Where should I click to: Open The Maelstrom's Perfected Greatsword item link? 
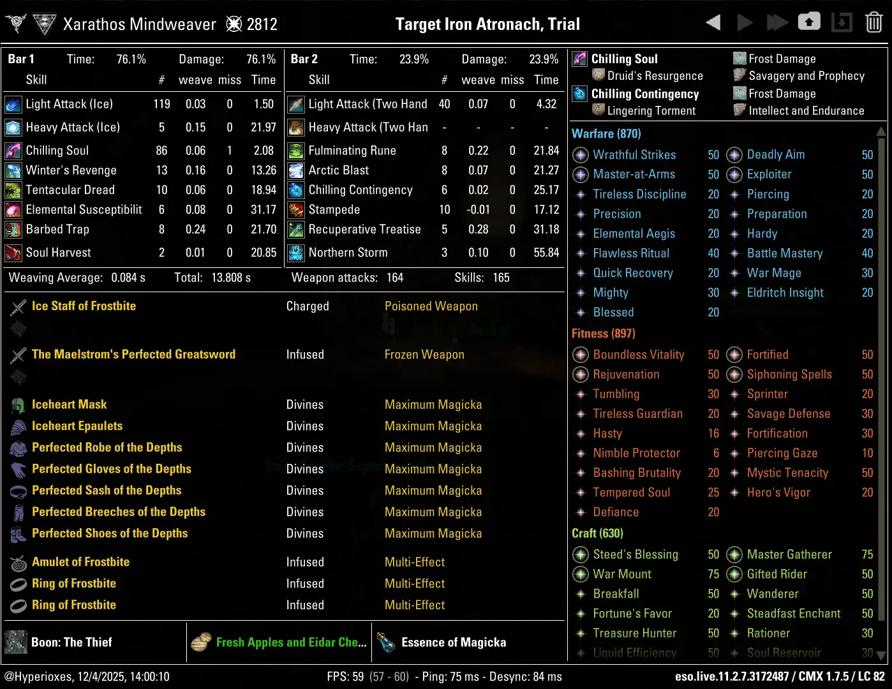tap(133, 354)
